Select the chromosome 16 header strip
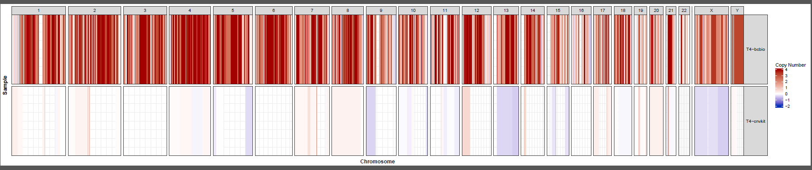Viewport: 812px width, 170px height. click(581, 10)
